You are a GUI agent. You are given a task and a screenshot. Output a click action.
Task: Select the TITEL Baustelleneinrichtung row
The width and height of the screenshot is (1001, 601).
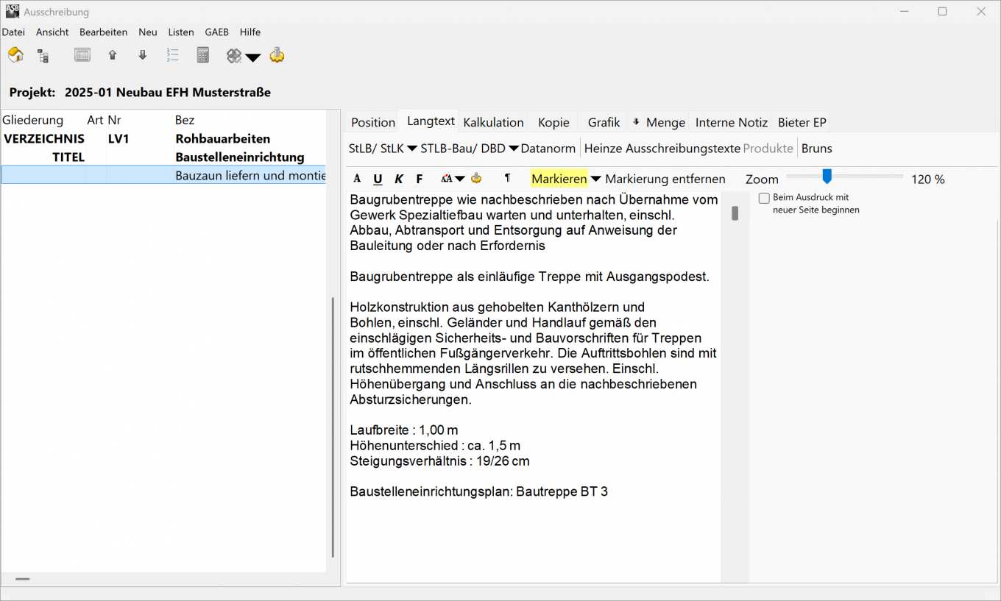[163, 157]
